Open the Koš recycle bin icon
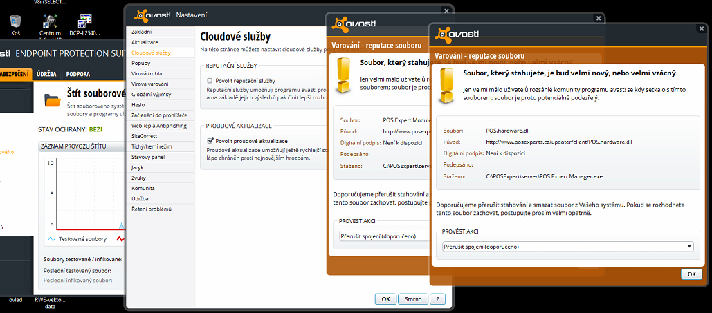 click(15, 21)
